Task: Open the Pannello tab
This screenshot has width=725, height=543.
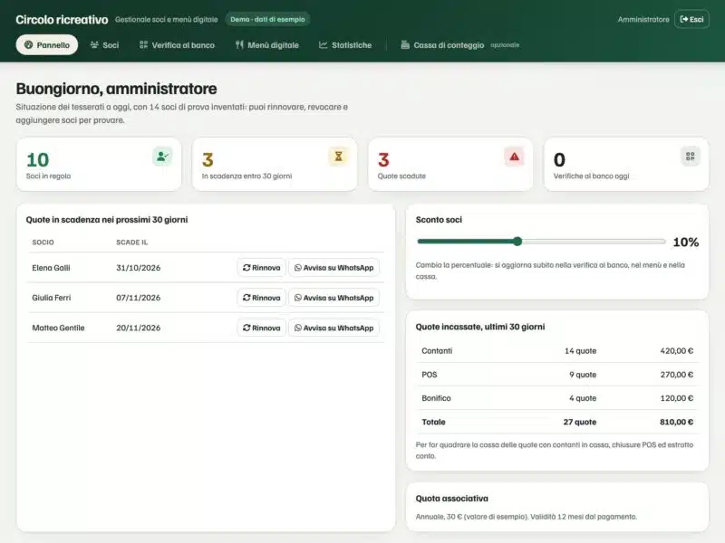Action: [47, 44]
